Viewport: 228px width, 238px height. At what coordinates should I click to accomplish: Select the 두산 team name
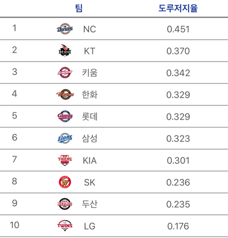click(90, 204)
